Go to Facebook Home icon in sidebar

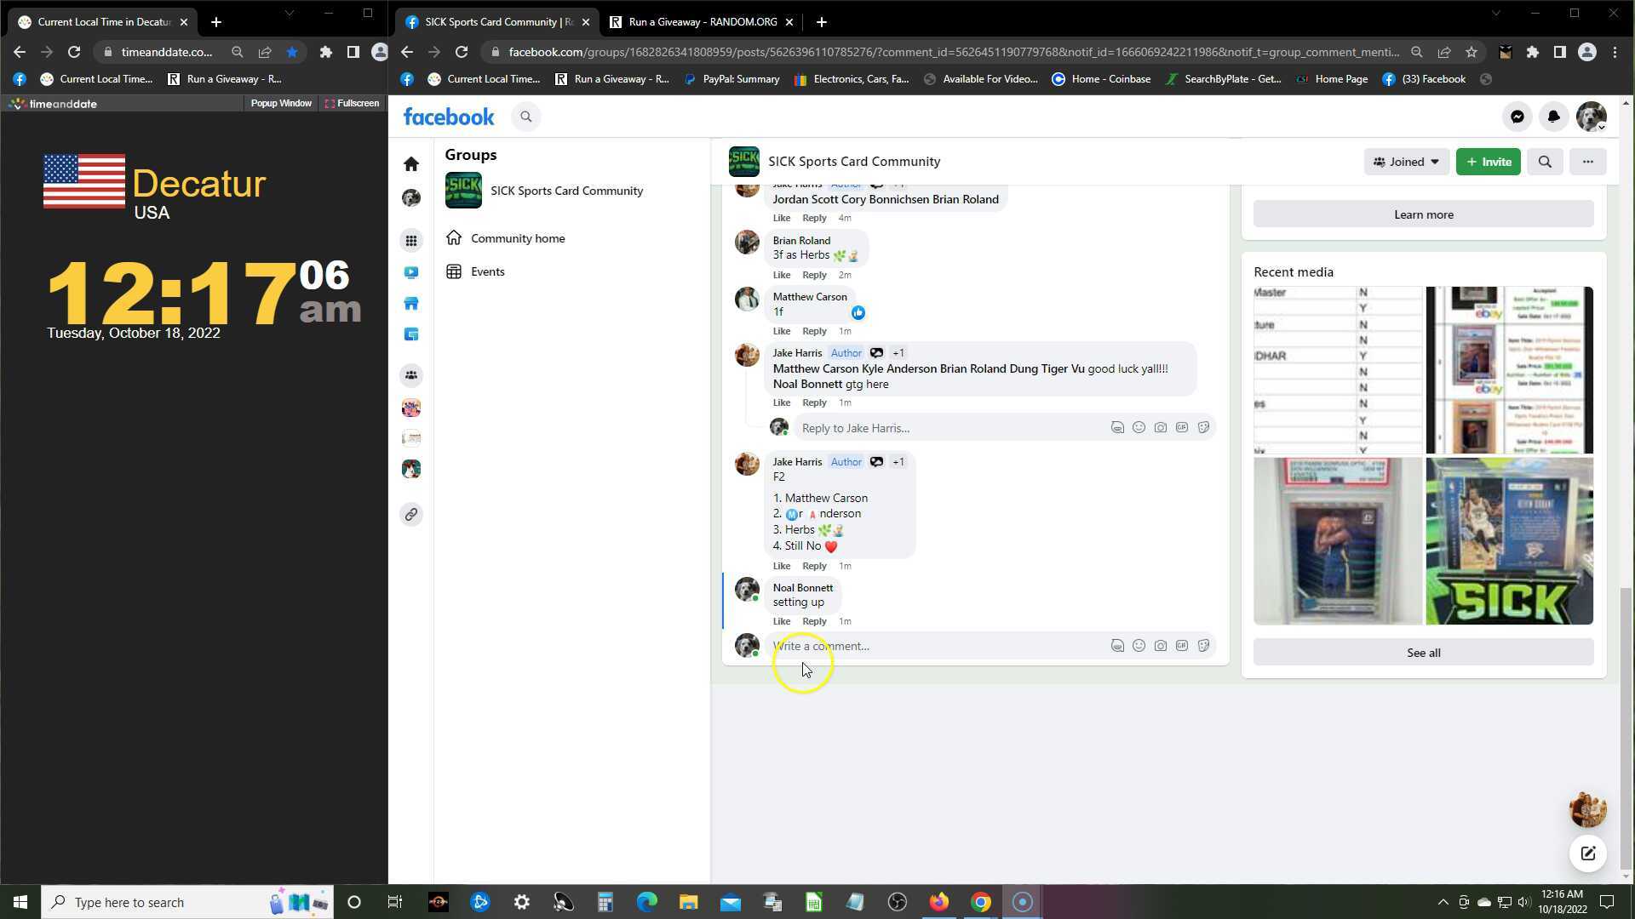[411, 164]
